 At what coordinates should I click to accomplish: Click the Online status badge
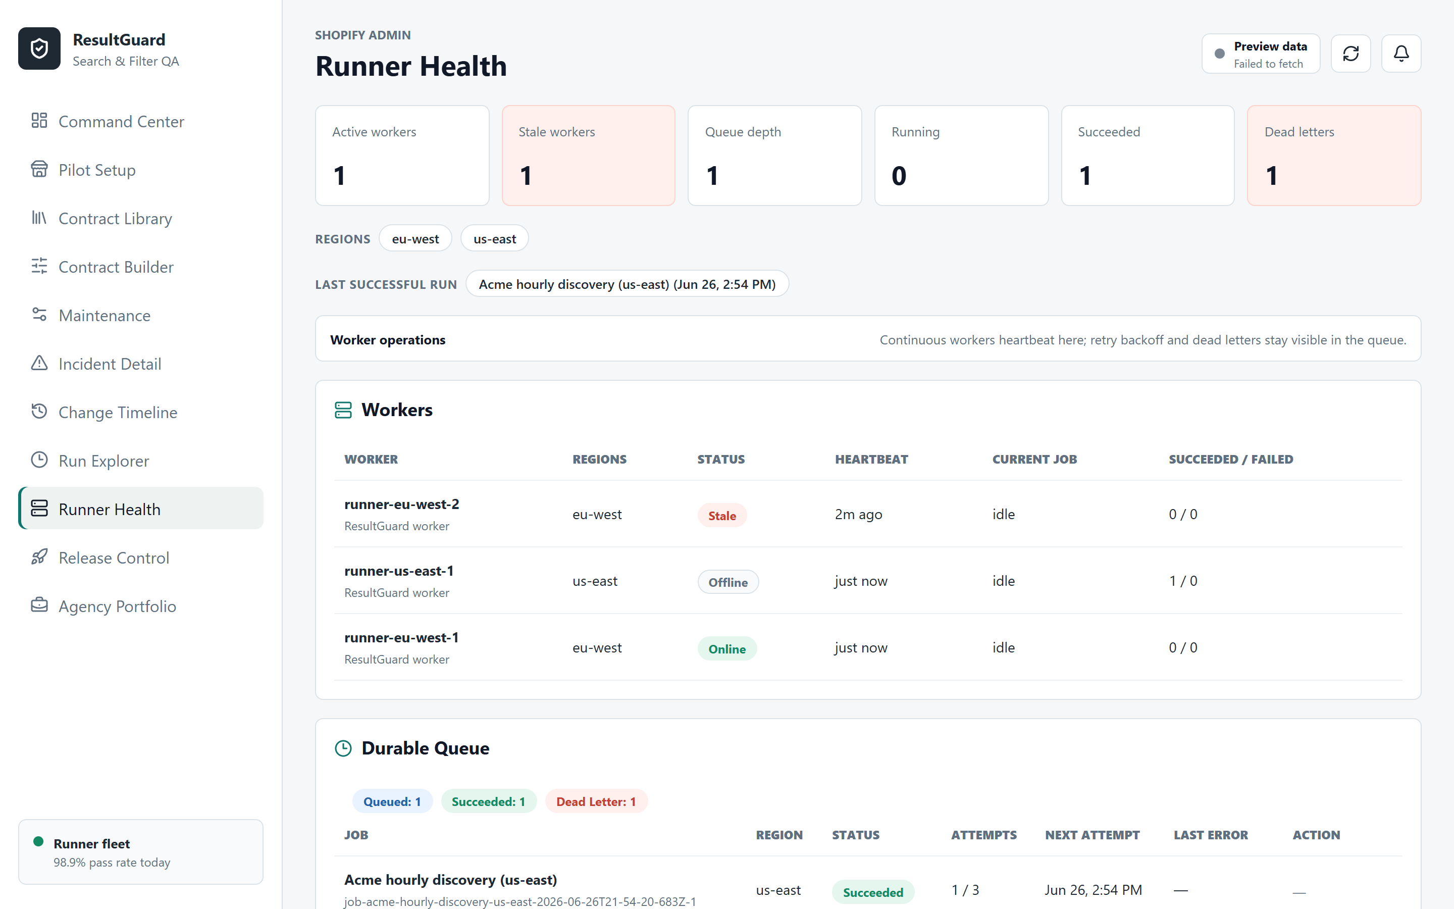[x=727, y=649]
